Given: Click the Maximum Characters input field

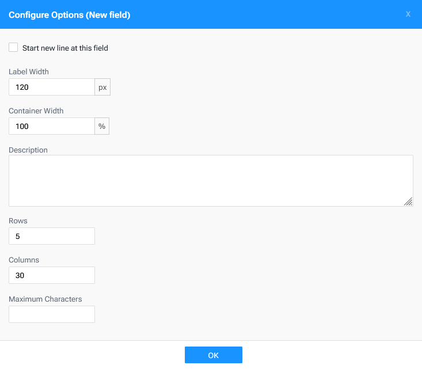Looking at the screenshot, I should coord(52,314).
